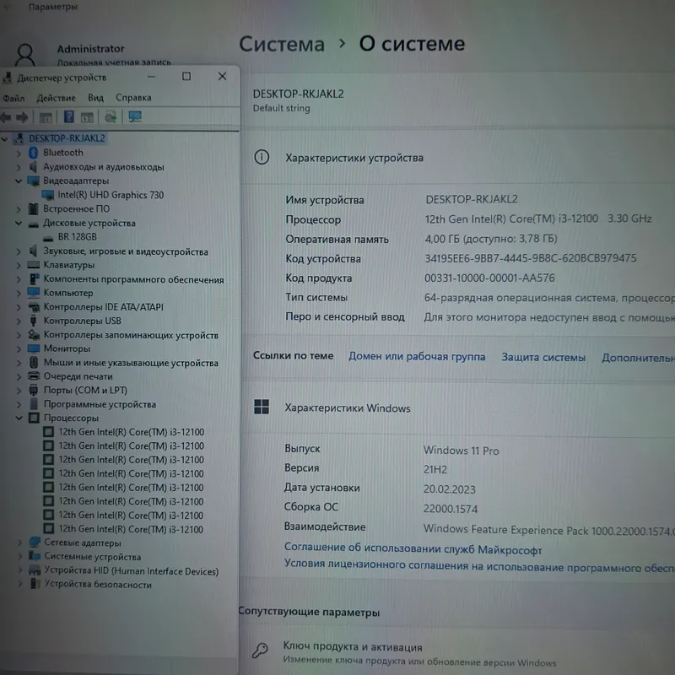Select the Устройства безопасности icon
Image resolution: width=675 pixels, height=675 pixels.
[x=35, y=584]
